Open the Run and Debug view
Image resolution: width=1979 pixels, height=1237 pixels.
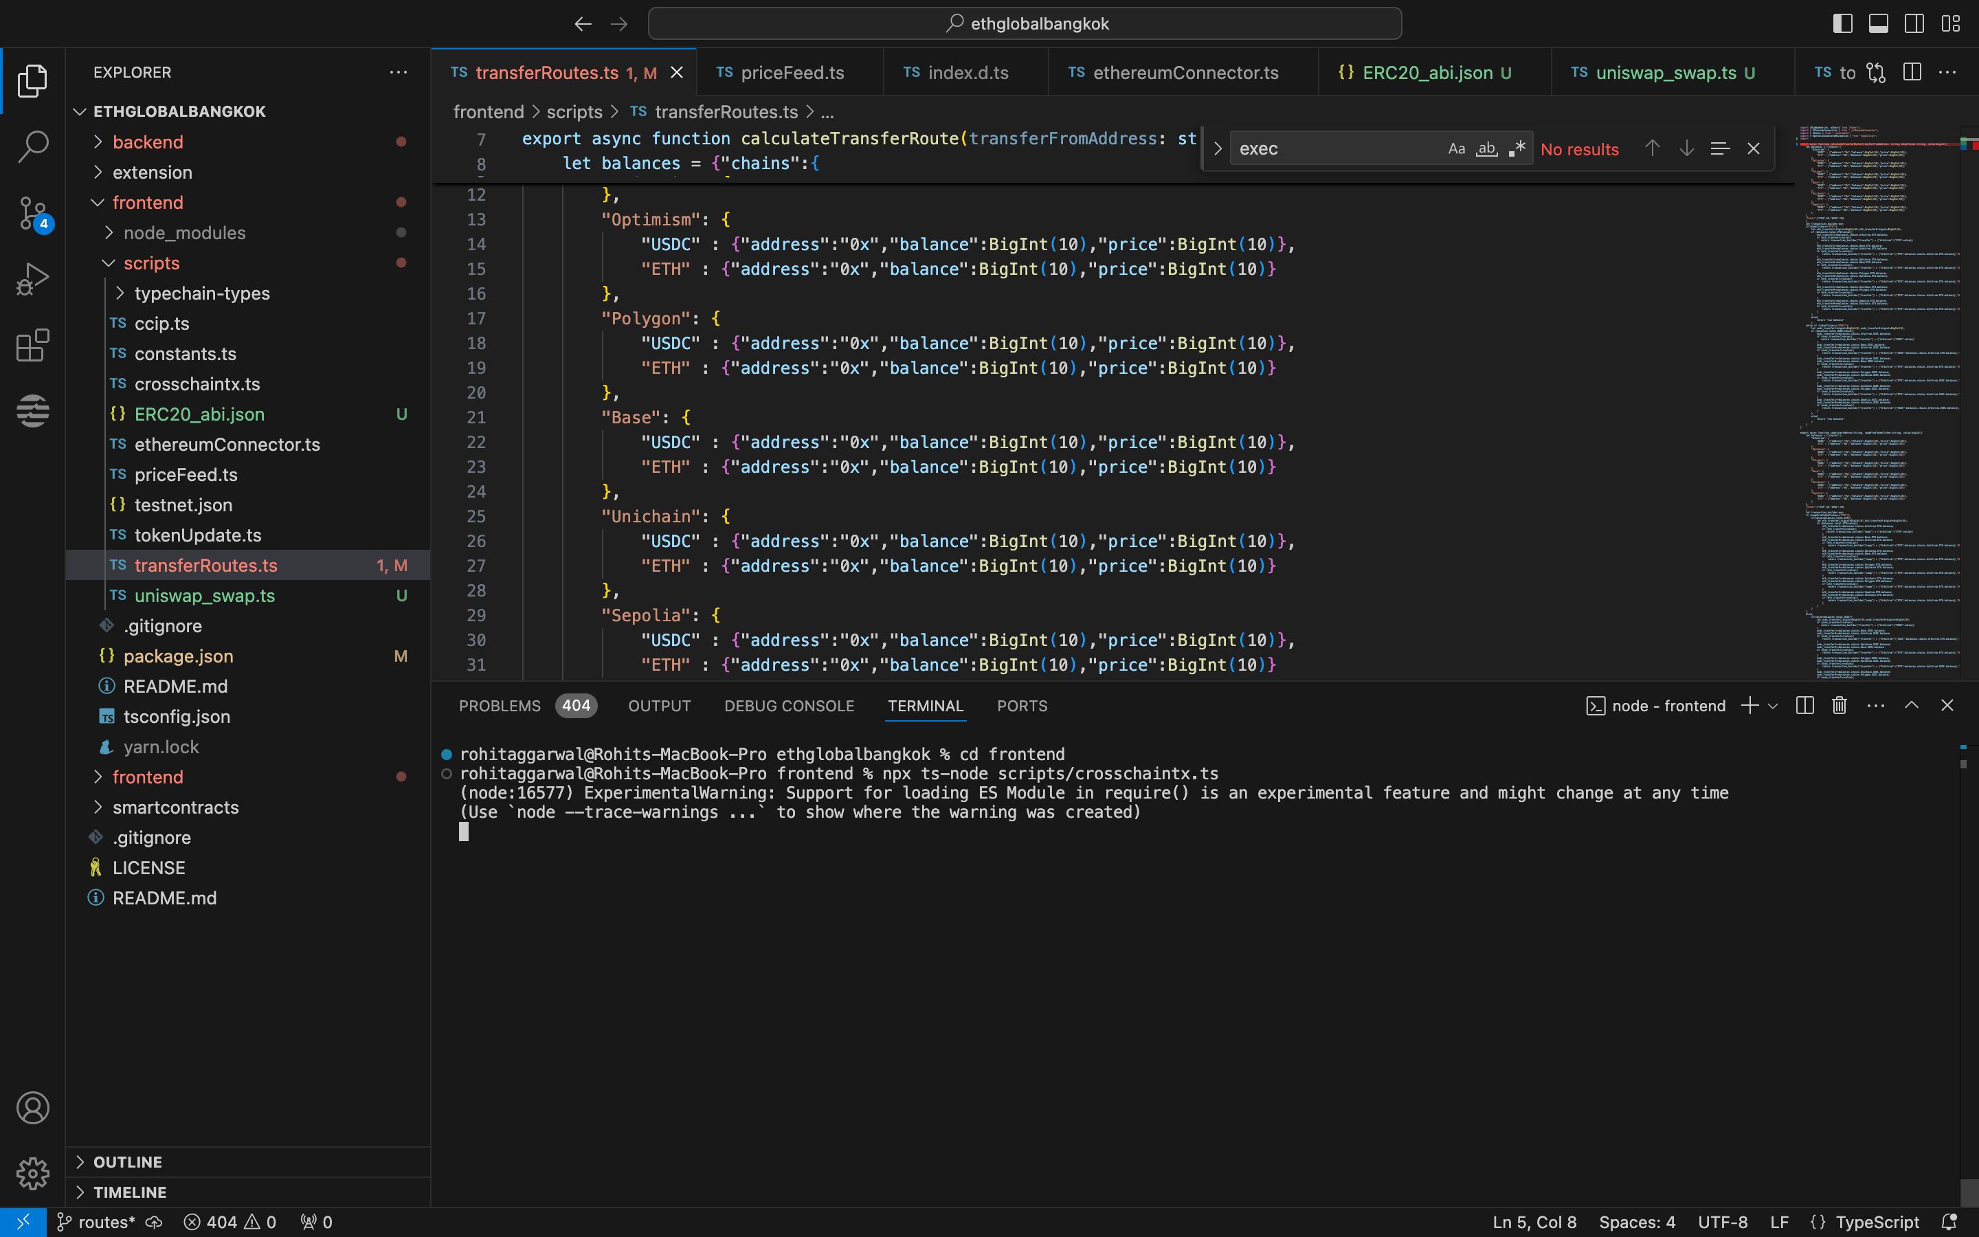33,279
